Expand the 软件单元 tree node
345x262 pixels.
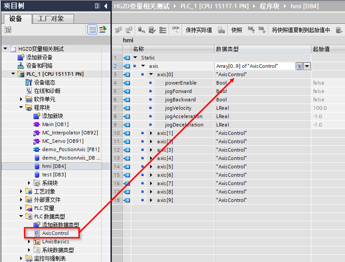pyautogui.click(x=21, y=99)
